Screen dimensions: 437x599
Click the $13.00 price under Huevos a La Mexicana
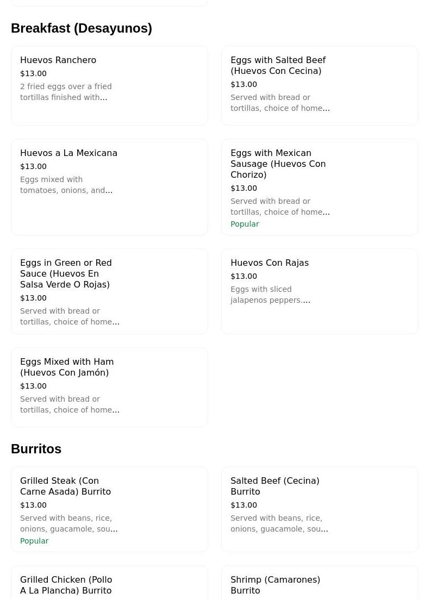[x=33, y=166]
